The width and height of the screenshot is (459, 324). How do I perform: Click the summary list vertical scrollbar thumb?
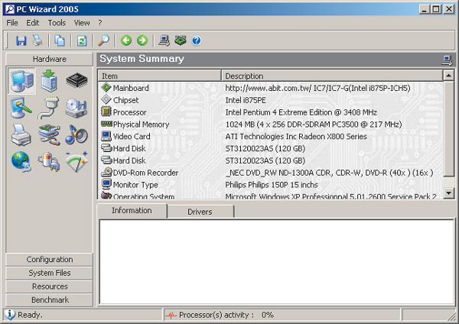(x=448, y=129)
